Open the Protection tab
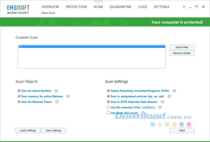Viewport: 210px width, 142px height. 76,7
